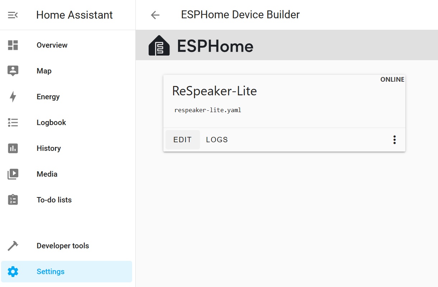Click the Home Assistant title
Screen dimensions: 438x287
click(75, 15)
